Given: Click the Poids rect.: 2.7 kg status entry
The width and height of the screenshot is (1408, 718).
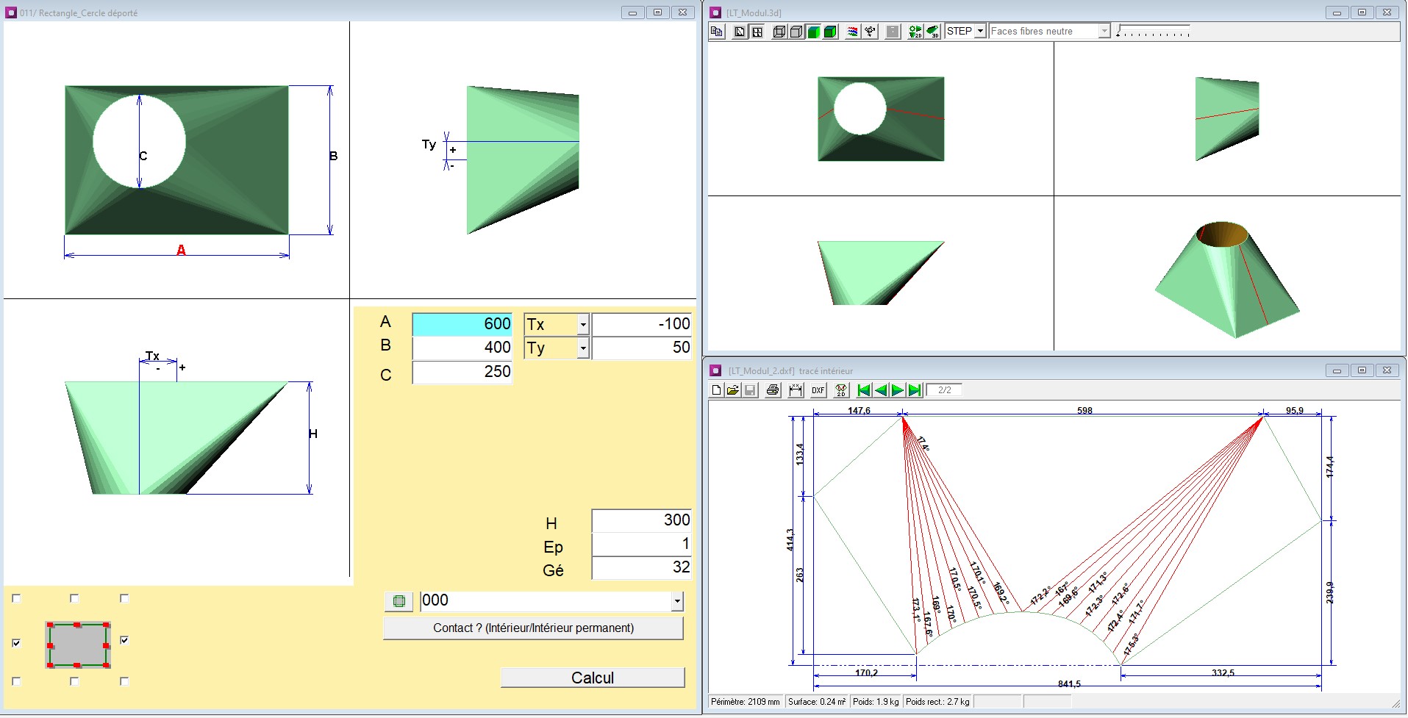Looking at the screenshot, I should pyautogui.click(x=937, y=702).
